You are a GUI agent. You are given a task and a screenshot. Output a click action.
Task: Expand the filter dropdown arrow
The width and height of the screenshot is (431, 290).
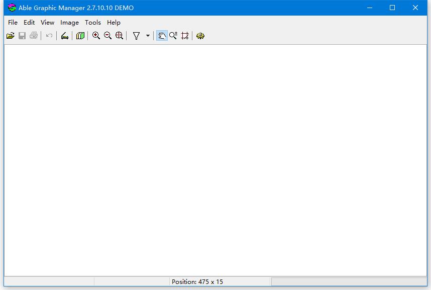148,36
